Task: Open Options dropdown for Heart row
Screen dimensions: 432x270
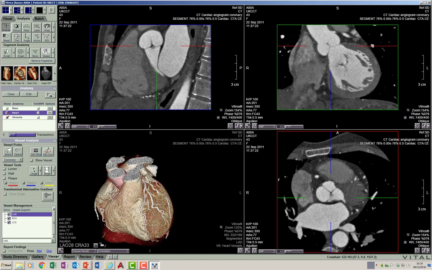Action: click(50, 113)
